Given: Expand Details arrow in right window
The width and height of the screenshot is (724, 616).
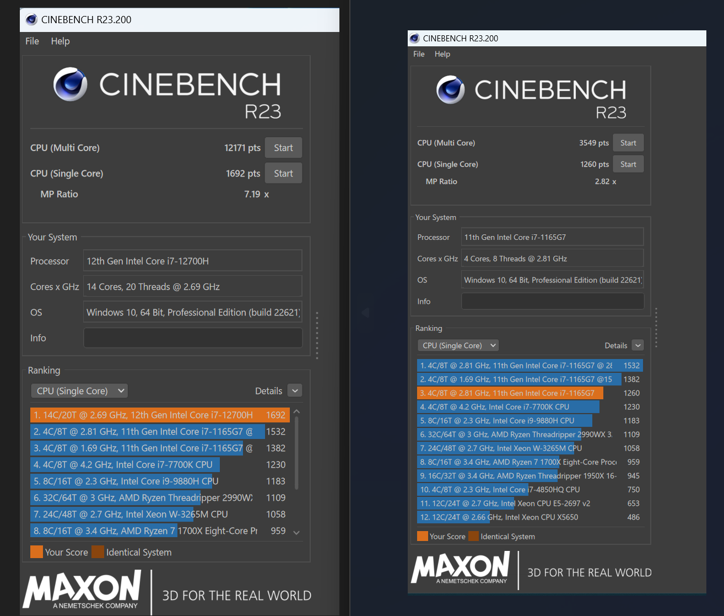Looking at the screenshot, I should [x=637, y=345].
